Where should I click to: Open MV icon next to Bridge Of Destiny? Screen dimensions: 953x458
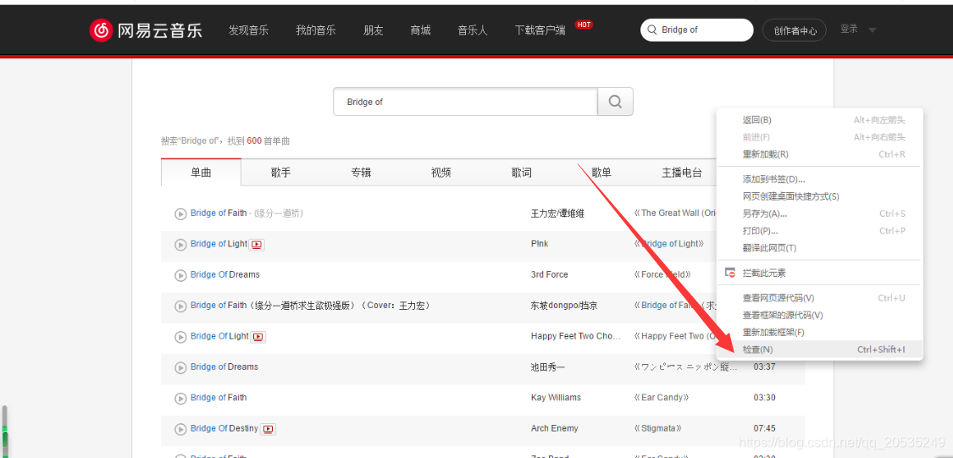tap(268, 429)
